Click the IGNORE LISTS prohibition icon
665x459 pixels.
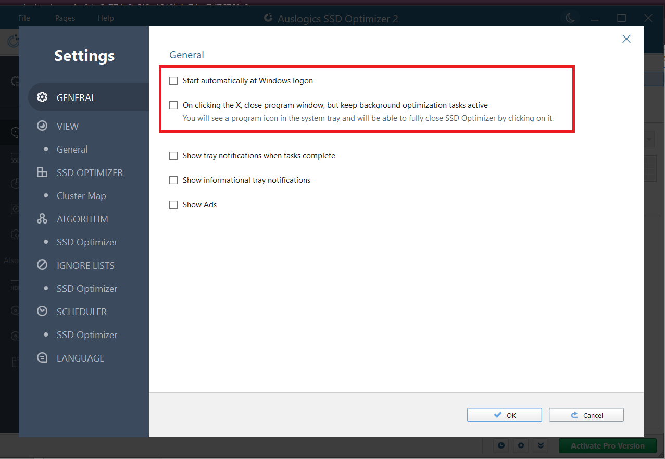coord(42,265)
